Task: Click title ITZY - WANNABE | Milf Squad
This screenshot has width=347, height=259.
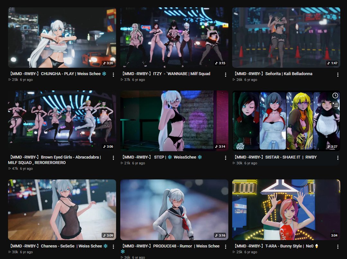Action: pyautogui.click(x=166, y=74)
